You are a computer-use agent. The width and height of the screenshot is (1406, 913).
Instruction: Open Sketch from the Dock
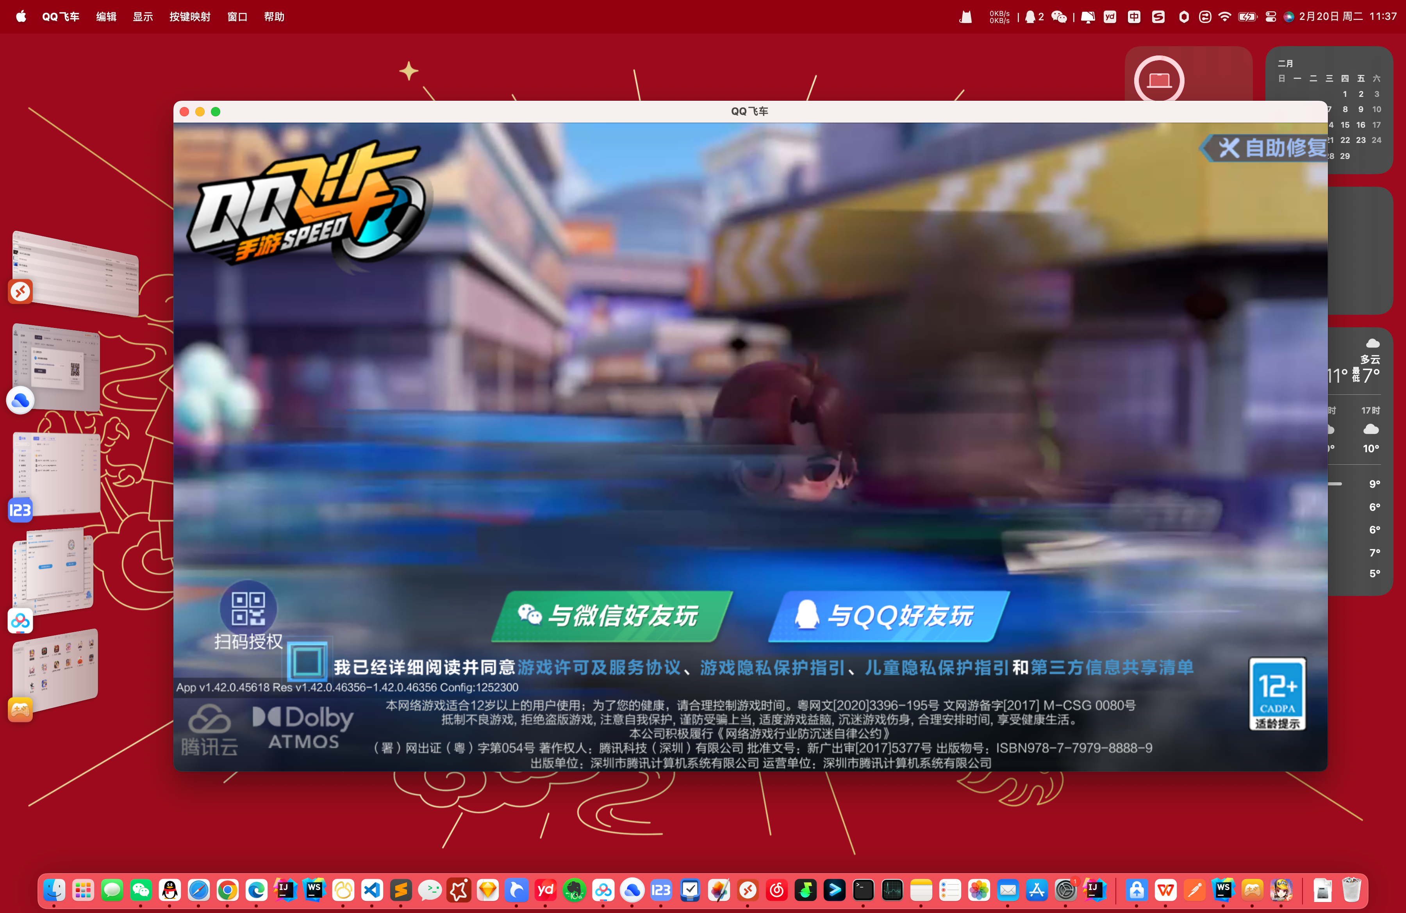tap(488, 890)
